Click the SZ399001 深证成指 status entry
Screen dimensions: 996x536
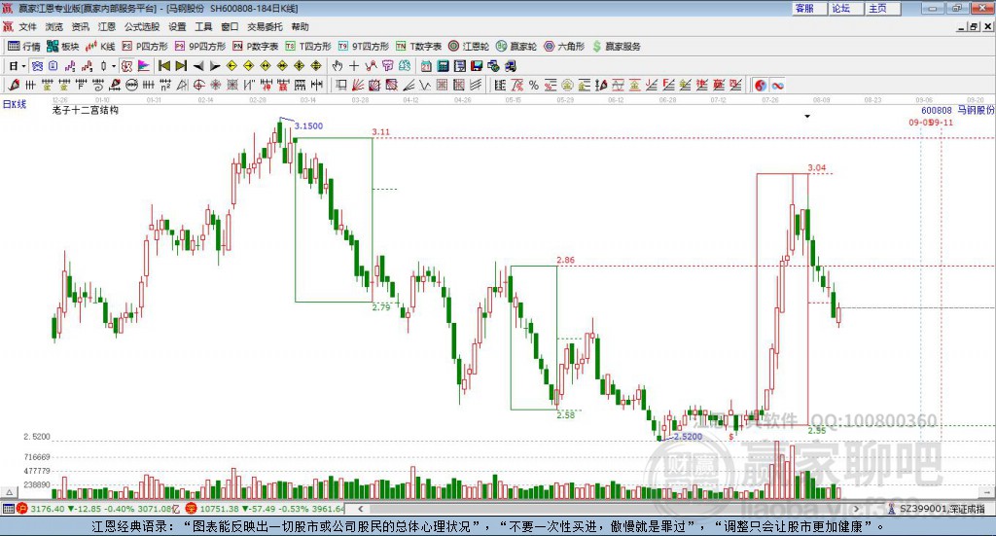tap(937, 509)
